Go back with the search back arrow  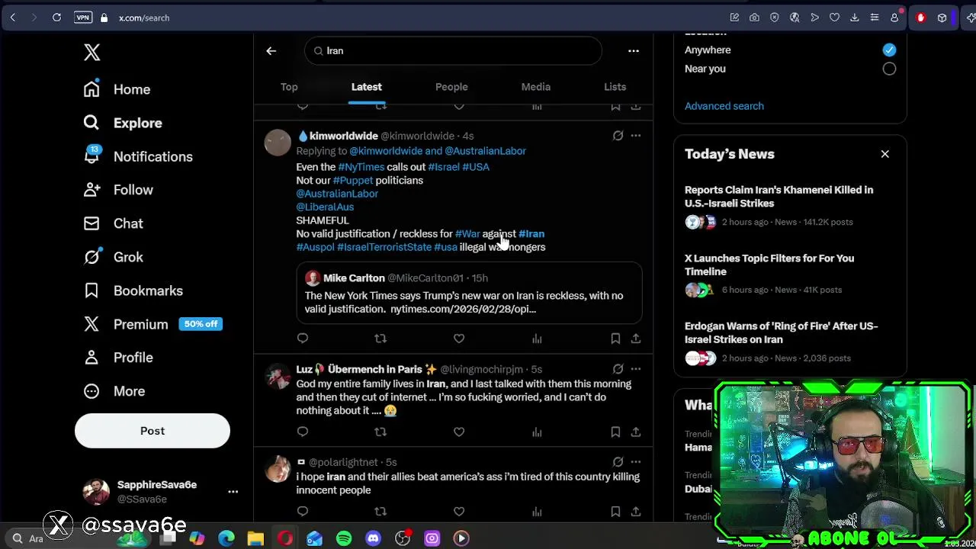tap(271, 50)
